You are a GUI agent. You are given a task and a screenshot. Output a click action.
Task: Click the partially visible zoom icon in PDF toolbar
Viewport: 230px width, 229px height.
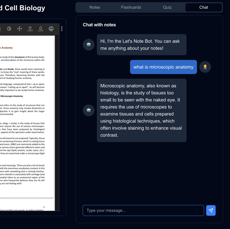point(1,29)
